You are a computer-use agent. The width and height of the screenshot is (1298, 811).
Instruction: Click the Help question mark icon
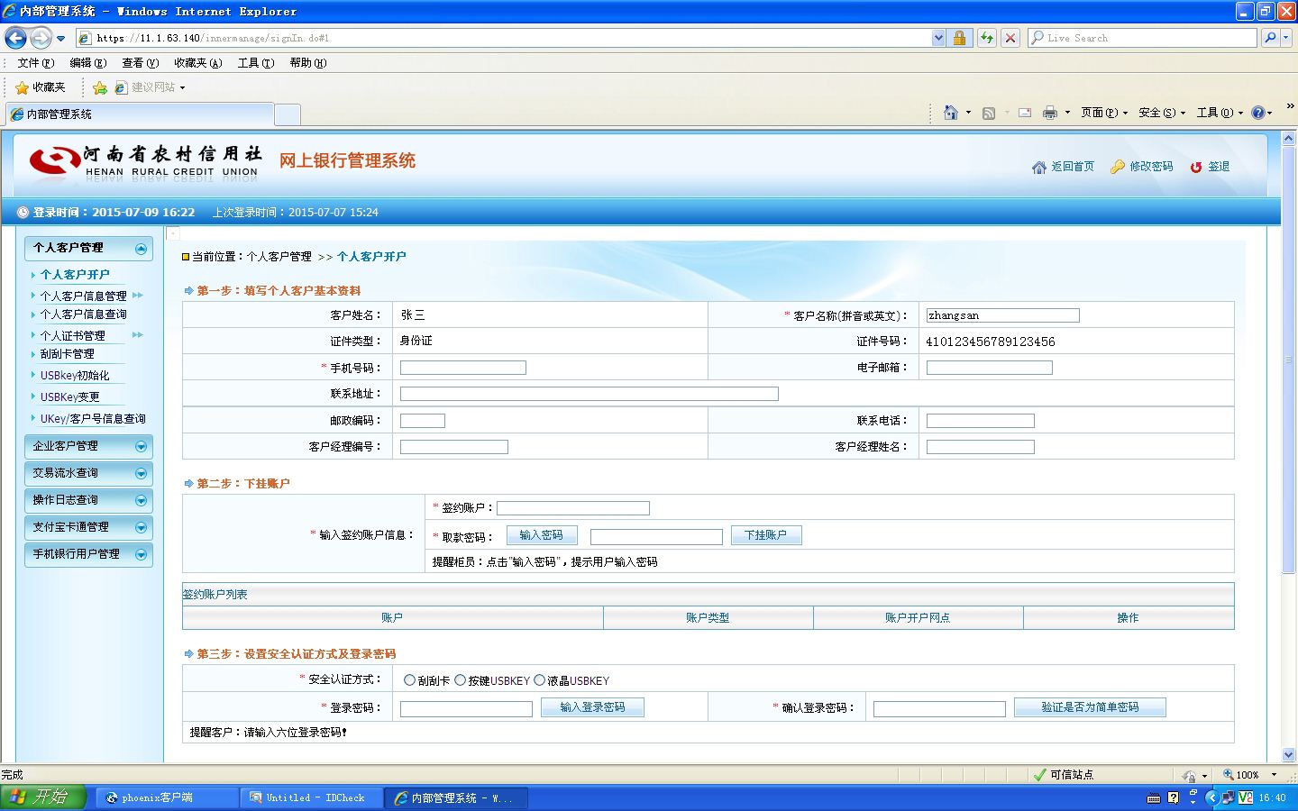[x=1258, y=113]
